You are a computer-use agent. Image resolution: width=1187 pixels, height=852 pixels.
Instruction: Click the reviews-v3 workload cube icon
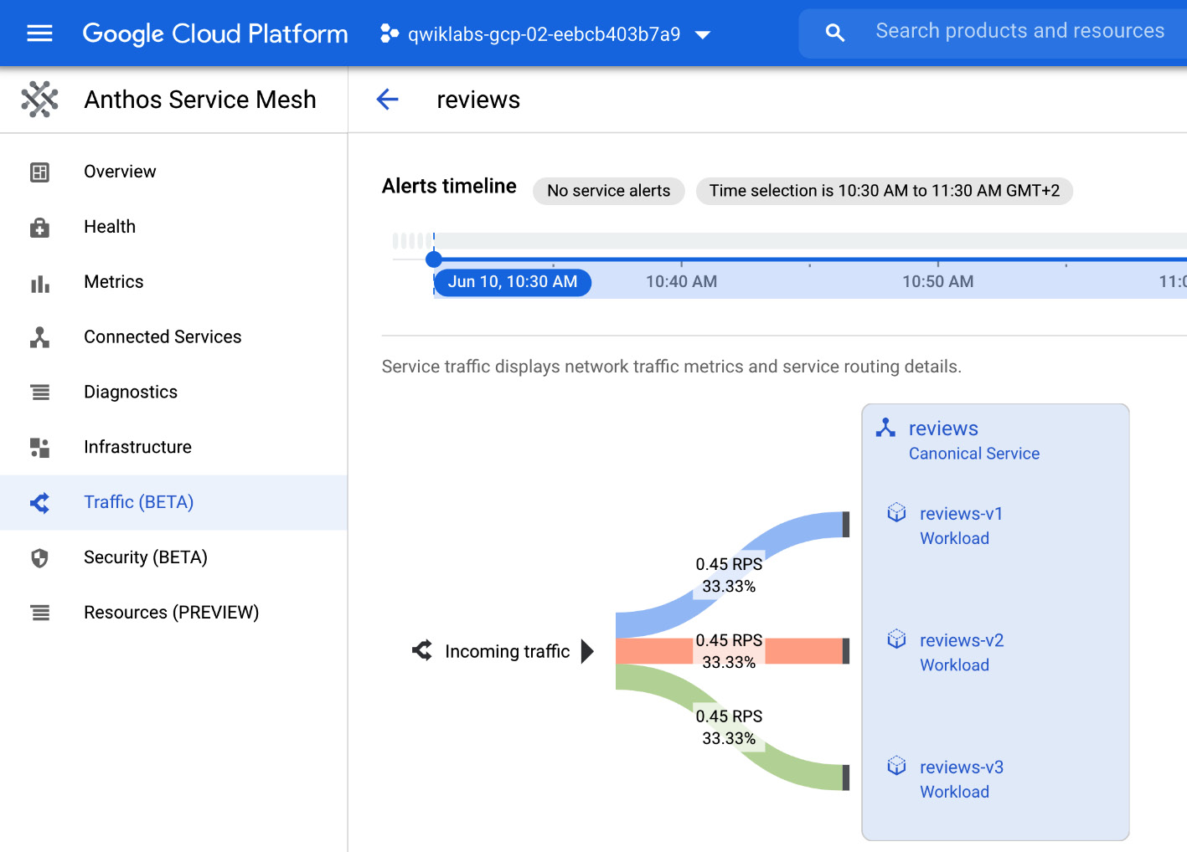tap(896, 766)
